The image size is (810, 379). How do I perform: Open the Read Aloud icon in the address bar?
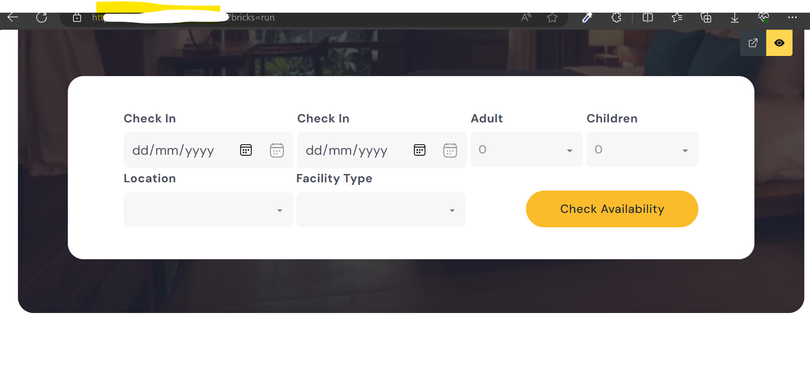[526, 17]
